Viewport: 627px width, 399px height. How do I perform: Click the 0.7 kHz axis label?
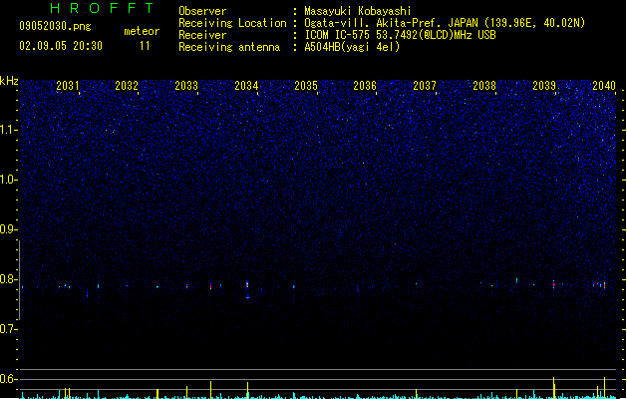point(9,329)
